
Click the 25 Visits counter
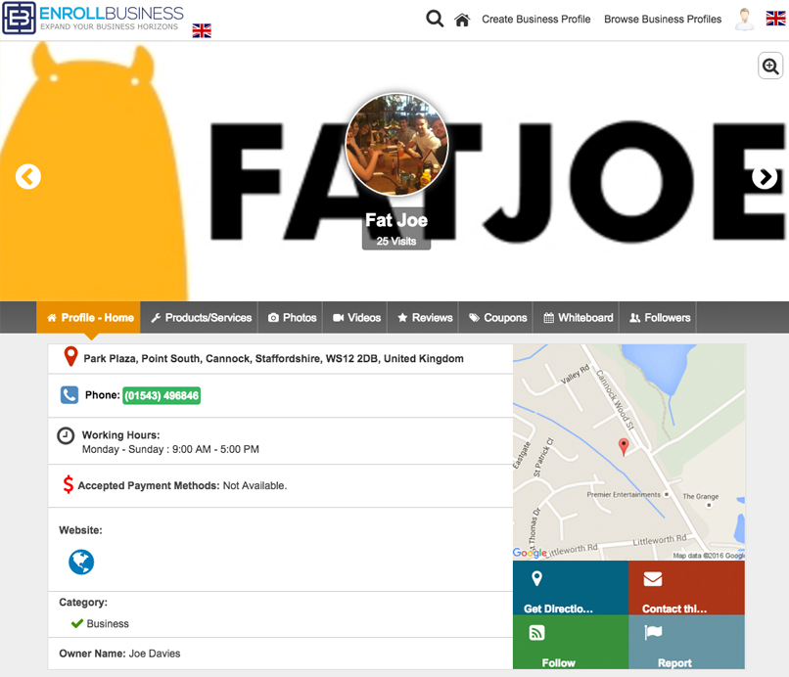(x=396, y=241)
